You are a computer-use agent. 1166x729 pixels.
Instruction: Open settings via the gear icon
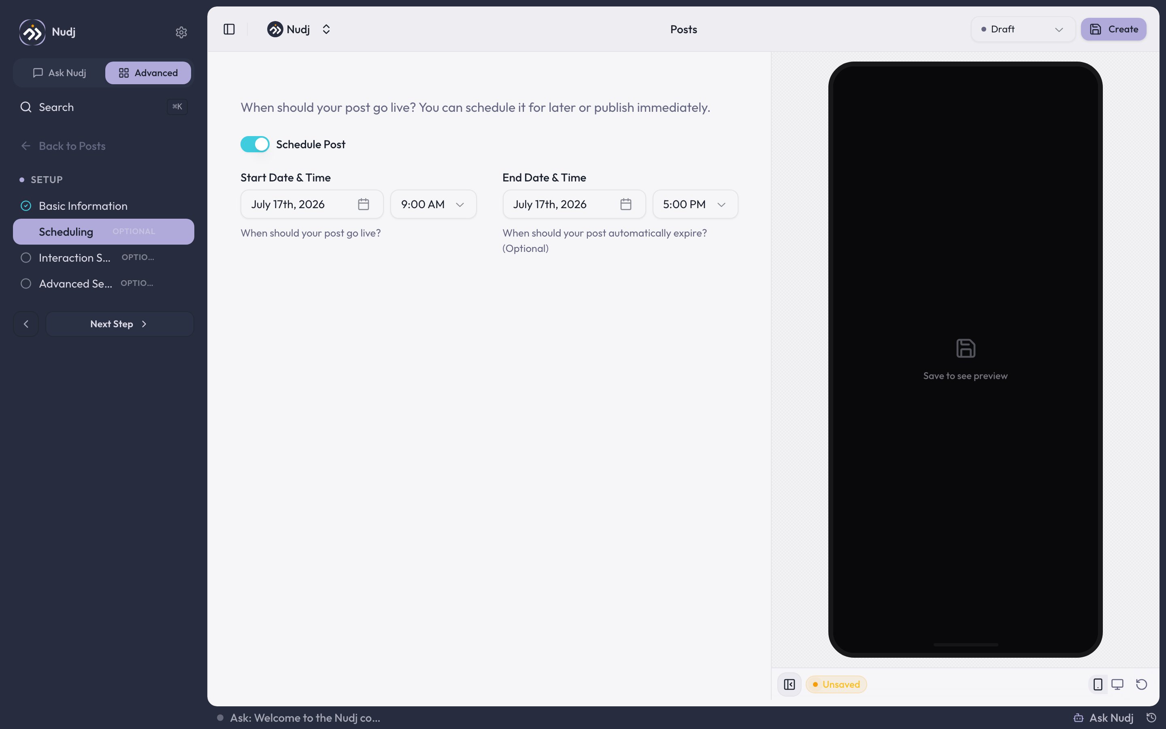click(x=181, y=32)
